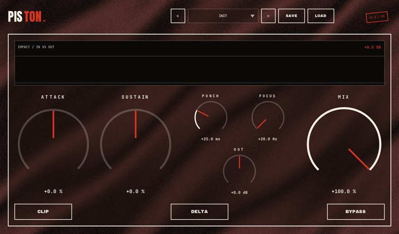Click the OUT label
The height and width of the screenshot is (234, 399).
tap(238, 150)
